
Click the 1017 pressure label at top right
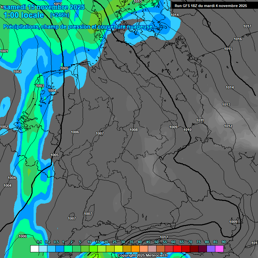point(247,26)
